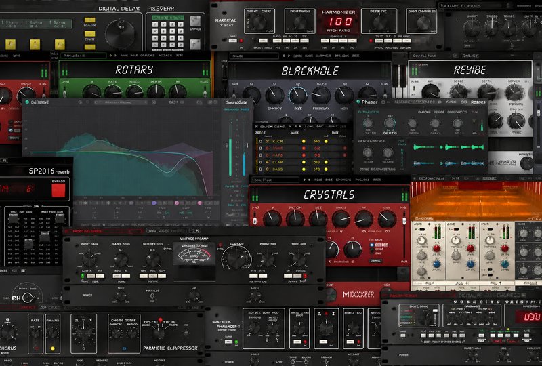
Task: Click the red 038 display on digital unit
Action: [528, 317]
